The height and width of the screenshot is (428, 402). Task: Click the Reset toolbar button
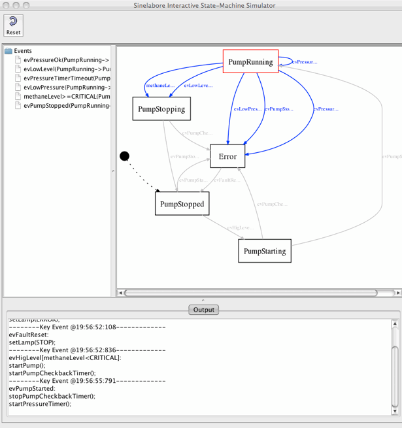13,25
